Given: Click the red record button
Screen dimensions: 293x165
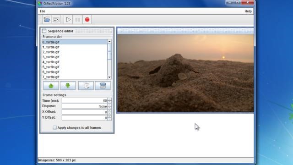Looking at the screenshot, I should click(x=87, y=19).
